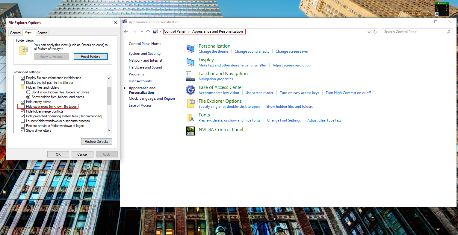
Task: Open the Search tab
Action: pyautogui.click(x=42, y=33)
